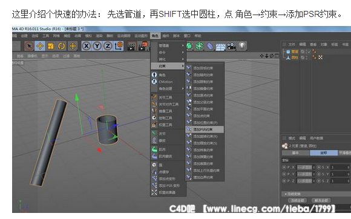Toggle the S.X keyframe circle
Image resolution: width=351 pixels, height=219 pixels.
coord(319,168)
